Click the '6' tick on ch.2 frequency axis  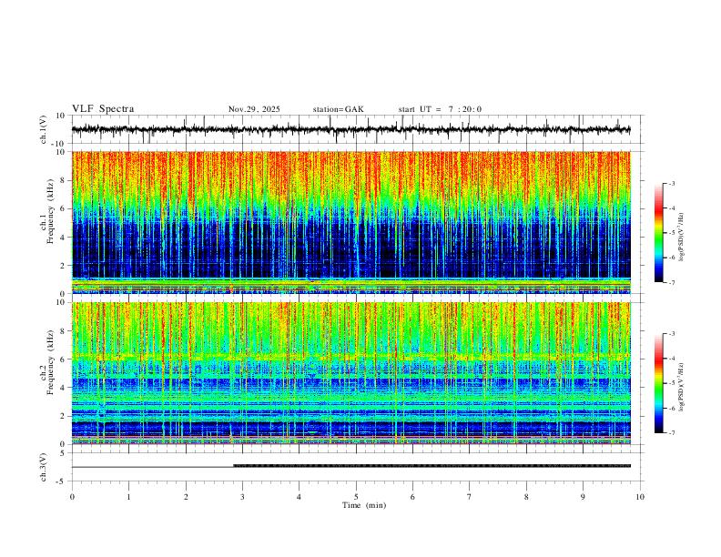pos(63,360)
